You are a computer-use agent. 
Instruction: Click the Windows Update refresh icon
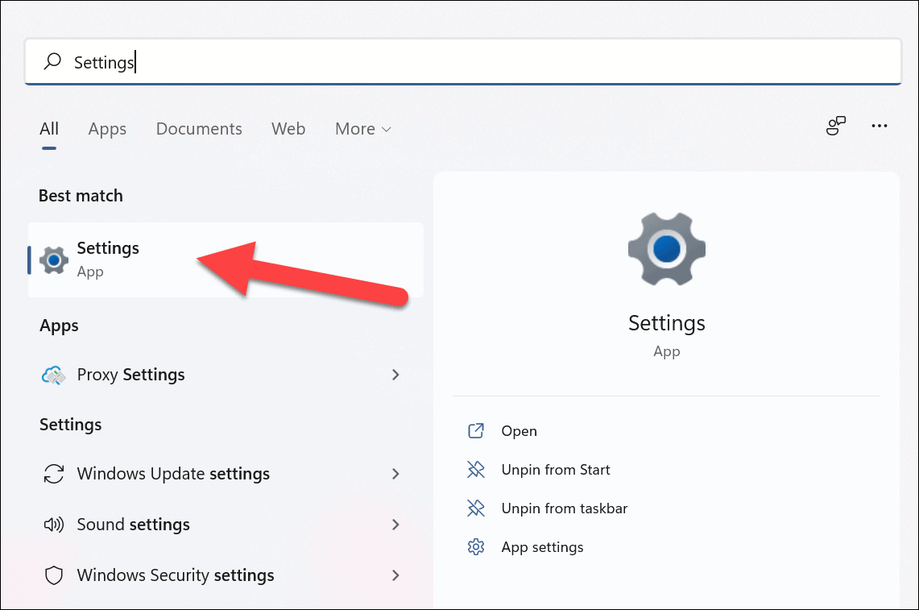(x=53, y=474)
